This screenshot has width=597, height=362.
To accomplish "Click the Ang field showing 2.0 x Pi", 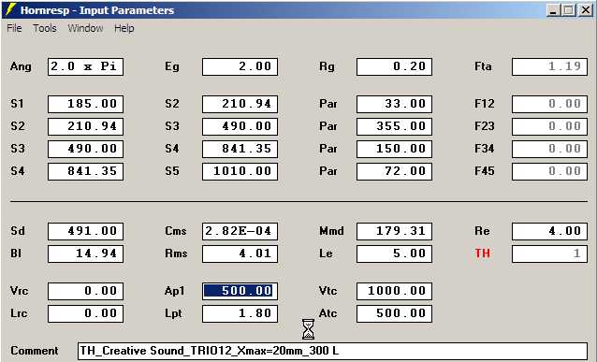I will tap(86, 66).
